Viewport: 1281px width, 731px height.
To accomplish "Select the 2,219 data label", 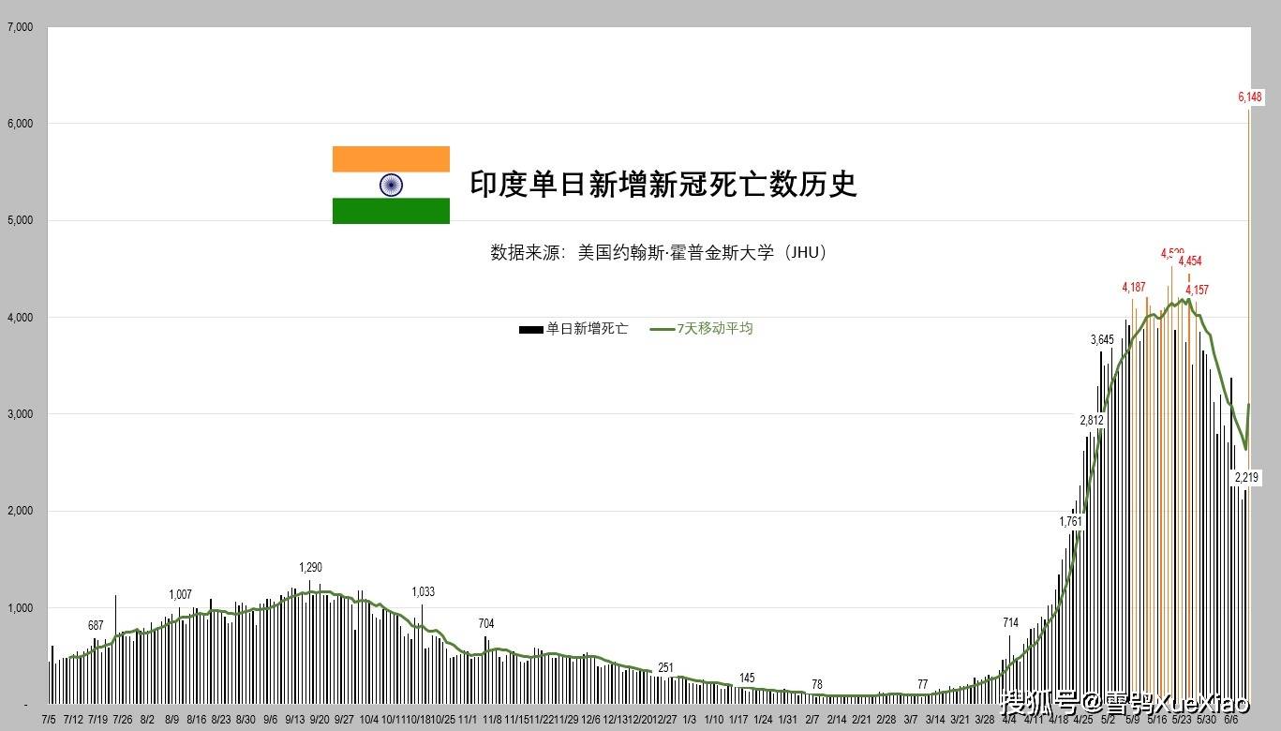I will [1246, 478].
